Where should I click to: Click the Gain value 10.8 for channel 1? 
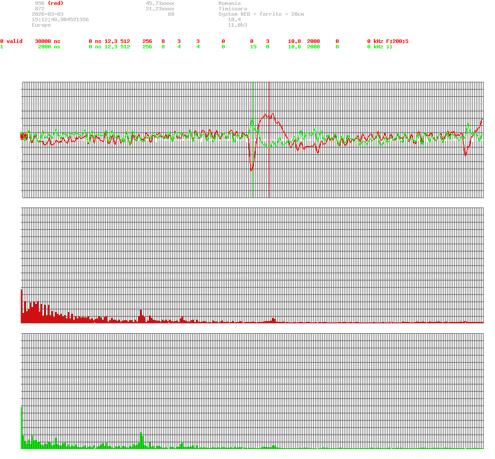(294, 47)
